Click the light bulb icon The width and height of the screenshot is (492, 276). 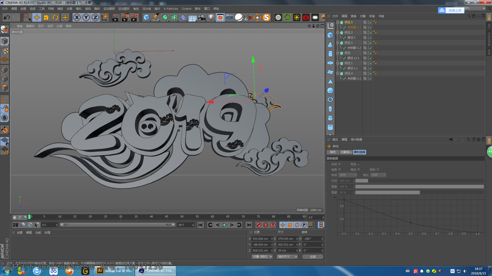pyautogui.click(x=211, y=17)
